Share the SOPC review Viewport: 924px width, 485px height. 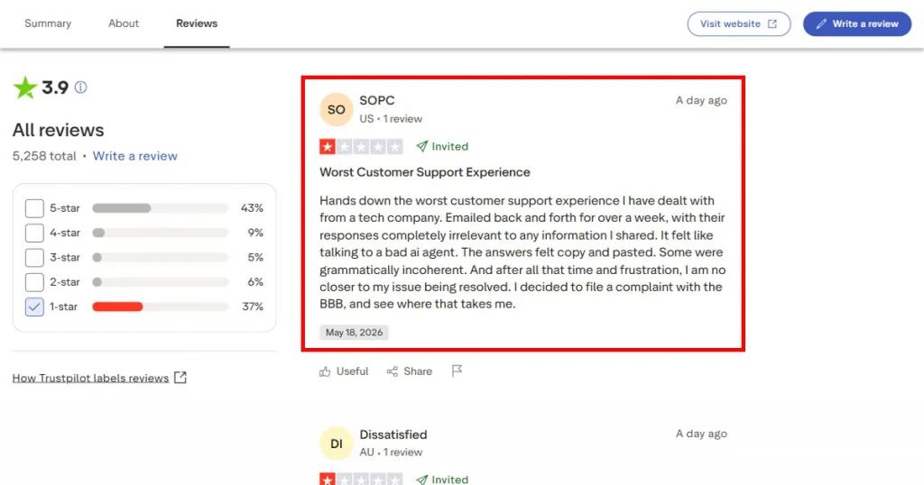(409, 371)
